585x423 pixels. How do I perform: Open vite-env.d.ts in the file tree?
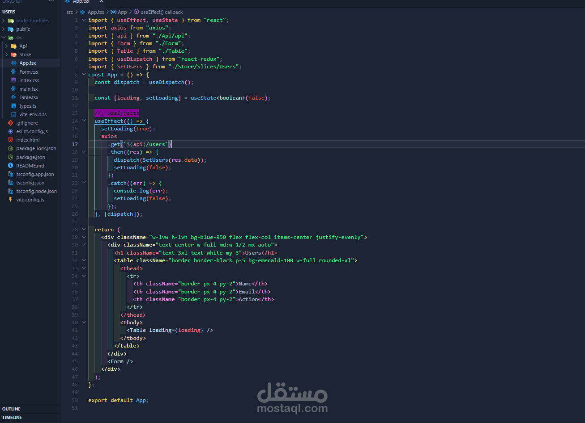[33, 114]
